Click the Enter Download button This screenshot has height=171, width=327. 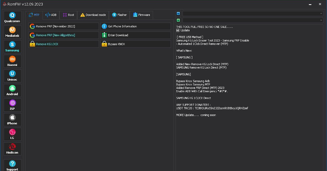tap(136, 35)
